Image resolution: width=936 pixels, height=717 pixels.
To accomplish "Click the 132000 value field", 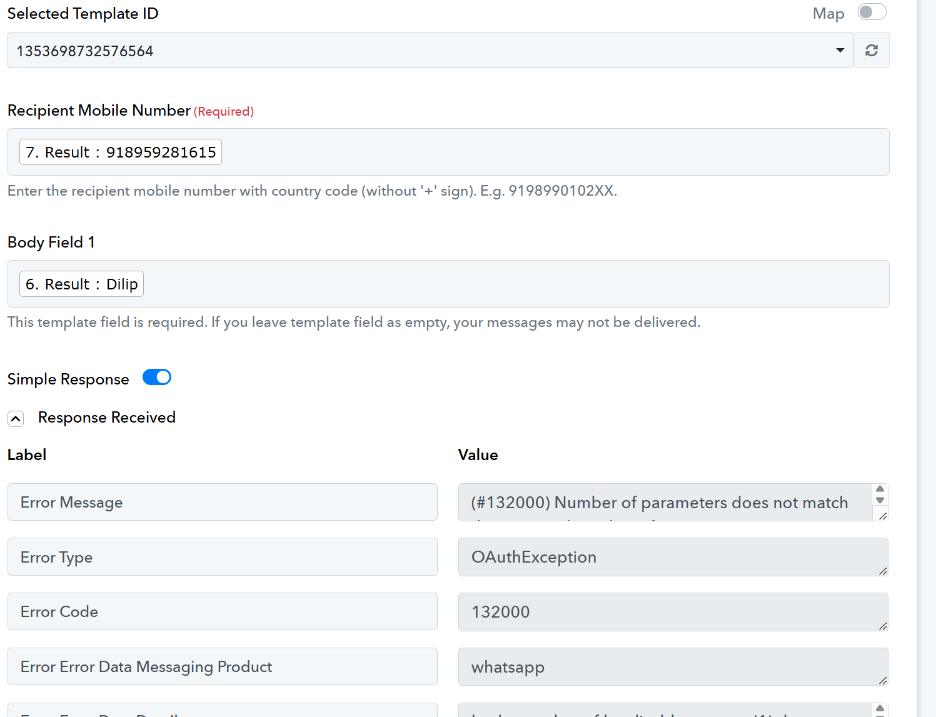I will (x=673, y=612).
